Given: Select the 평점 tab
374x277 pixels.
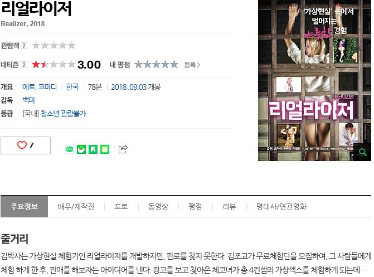Looking at the screenshot, I should [x=195, y=207].
